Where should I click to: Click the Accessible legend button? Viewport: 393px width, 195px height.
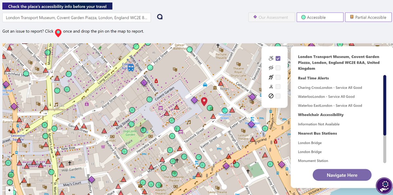pyautogui.click(x=320, y=17)
